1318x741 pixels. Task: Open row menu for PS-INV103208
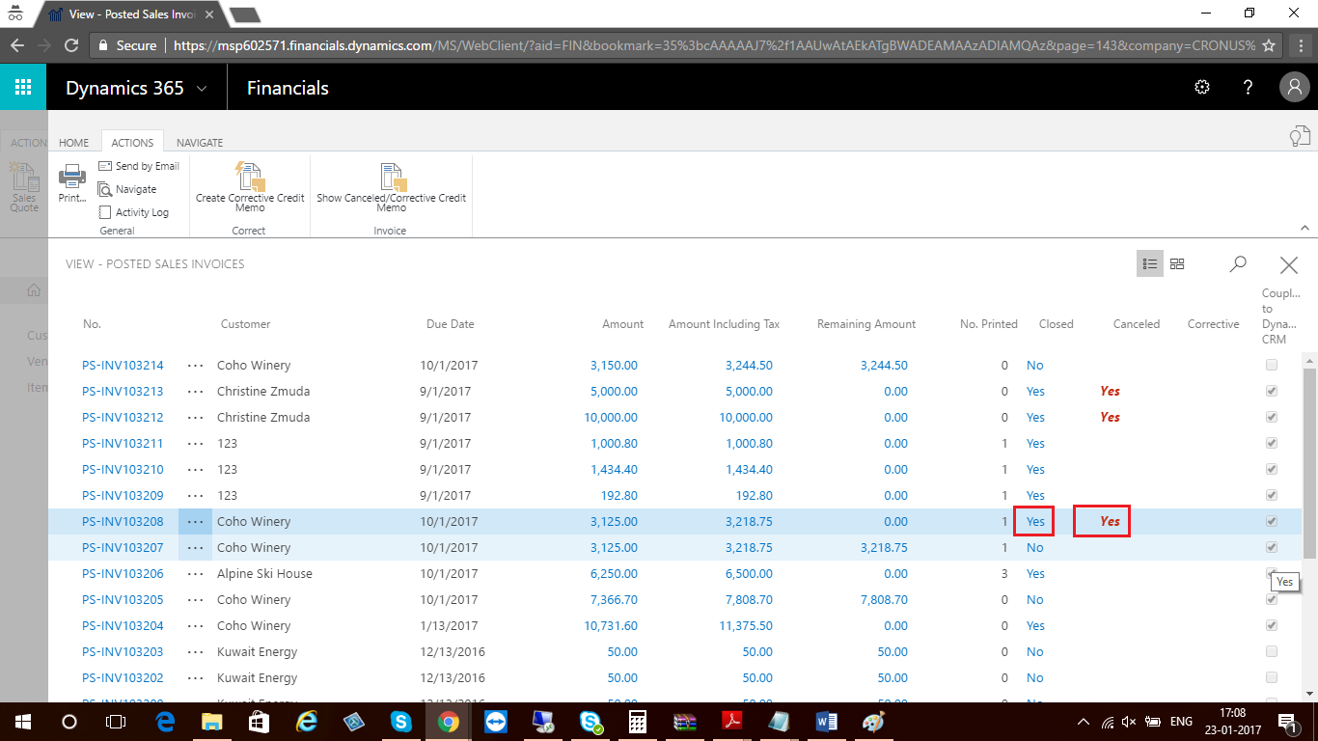[196, 522]
